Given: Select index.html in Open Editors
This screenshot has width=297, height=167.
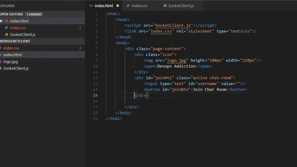Looking at the screenshot, I should 42,21.
